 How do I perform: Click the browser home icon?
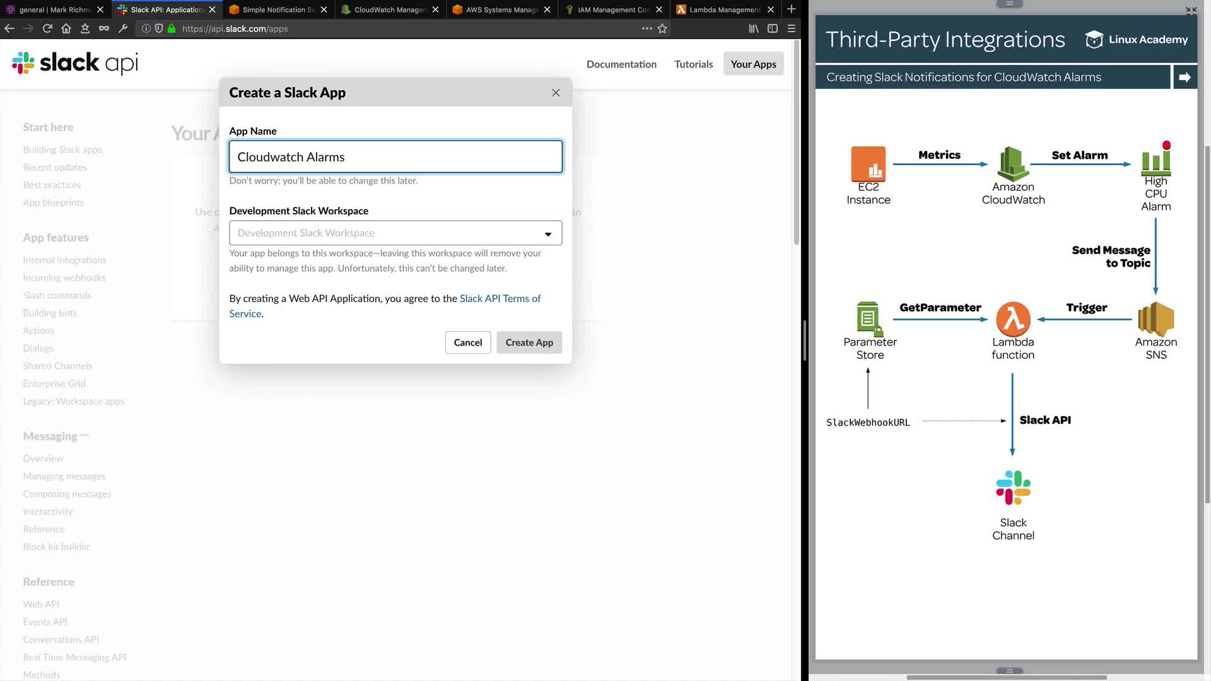[66, 28]
